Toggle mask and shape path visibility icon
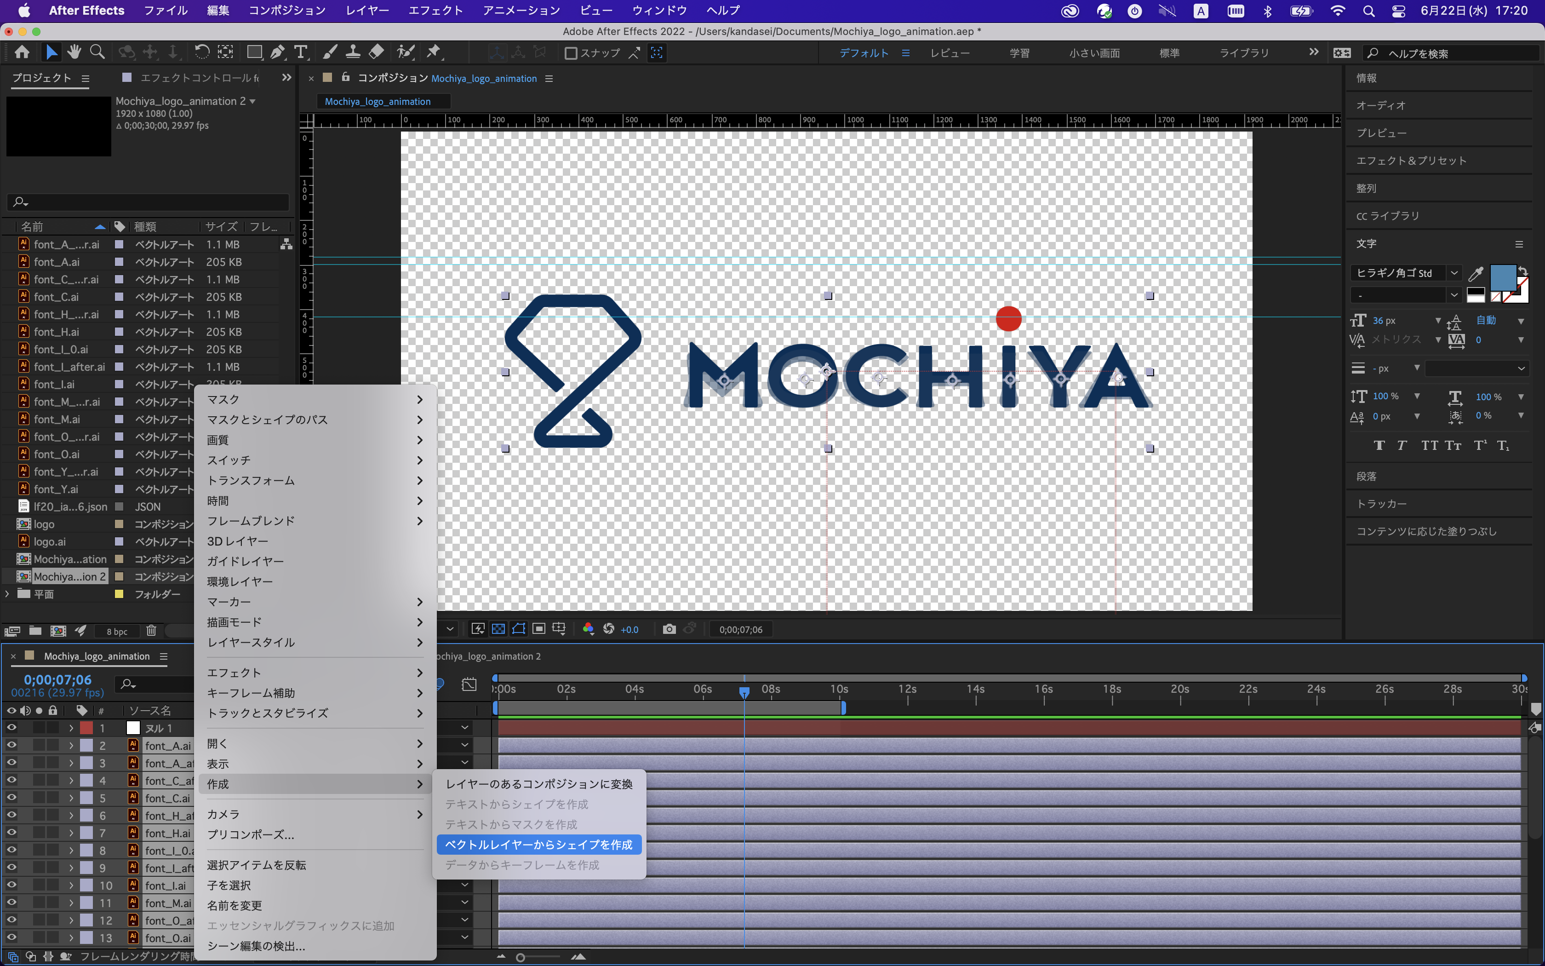The height and width of the screenshot is (966, 1545). tap(518, 629)
